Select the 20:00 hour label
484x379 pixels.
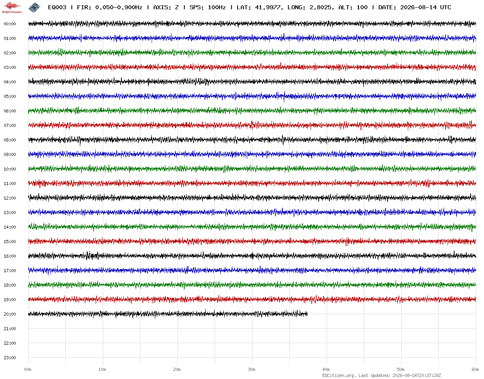click(10, 314)
